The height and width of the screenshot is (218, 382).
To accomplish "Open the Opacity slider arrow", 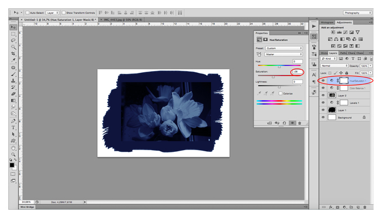I will tap(370, 66).
